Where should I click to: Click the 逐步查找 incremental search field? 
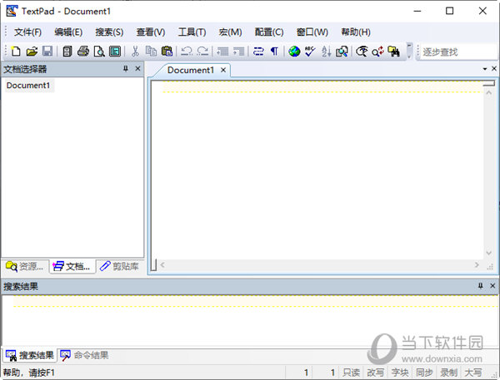click(x=459, y=52)
